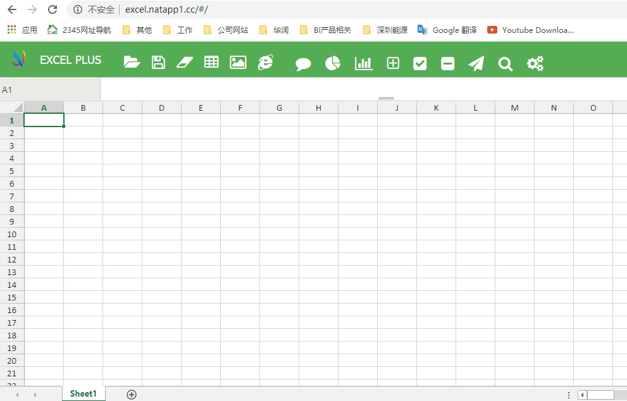This screenshot has width=627, height=401.
Task: Open 深圳能源 bookmarks folder
Action: pyautogui.click(x=385, y=30)
